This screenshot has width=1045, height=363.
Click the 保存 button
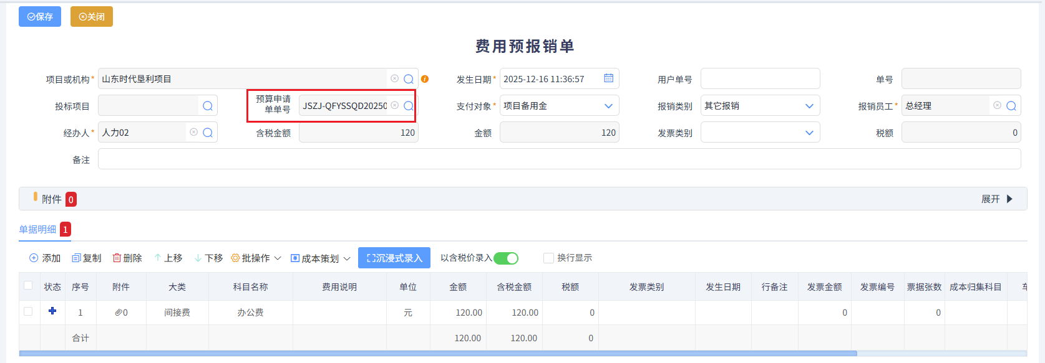(40, 17)
